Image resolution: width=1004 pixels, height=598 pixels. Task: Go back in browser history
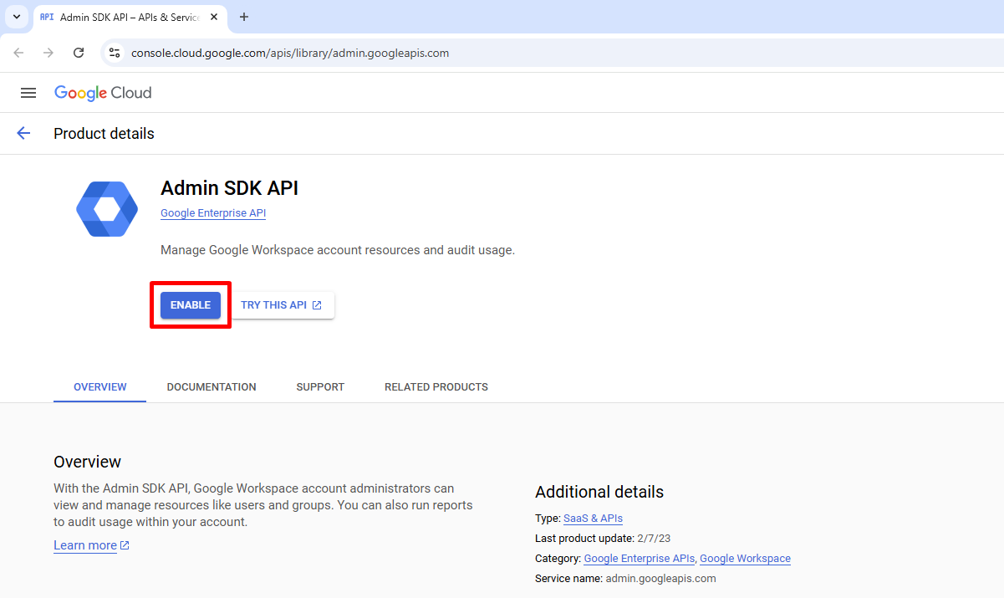point(18,53)
